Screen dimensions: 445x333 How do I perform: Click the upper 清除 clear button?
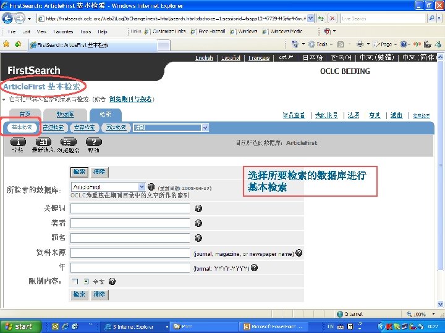tap(99, 172)
